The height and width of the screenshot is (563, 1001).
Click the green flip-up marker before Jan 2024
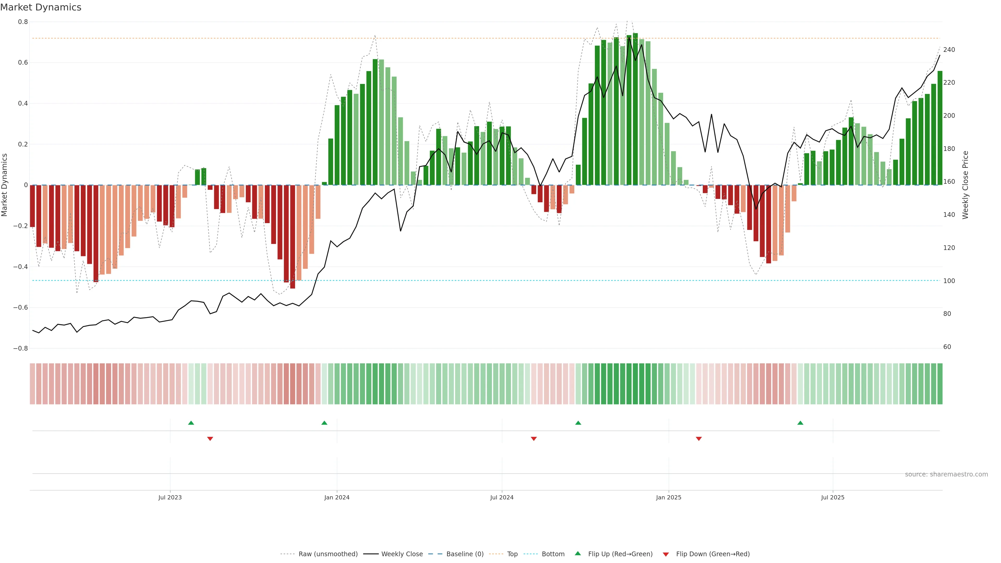[325, 423]
